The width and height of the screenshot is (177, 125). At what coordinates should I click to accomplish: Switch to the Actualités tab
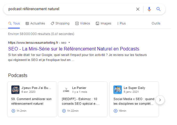click(35, 23)
